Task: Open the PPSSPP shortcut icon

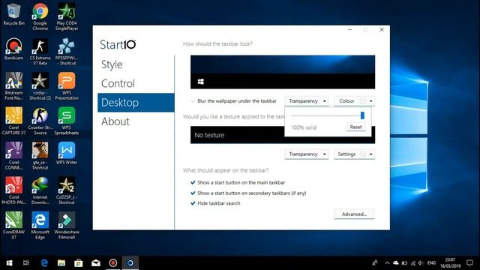Action: pyautogui.click(x=67, y=52)
